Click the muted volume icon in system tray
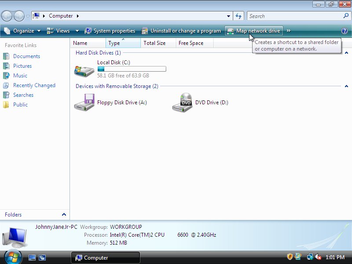 pyautogui.click(x=318, y=257)
